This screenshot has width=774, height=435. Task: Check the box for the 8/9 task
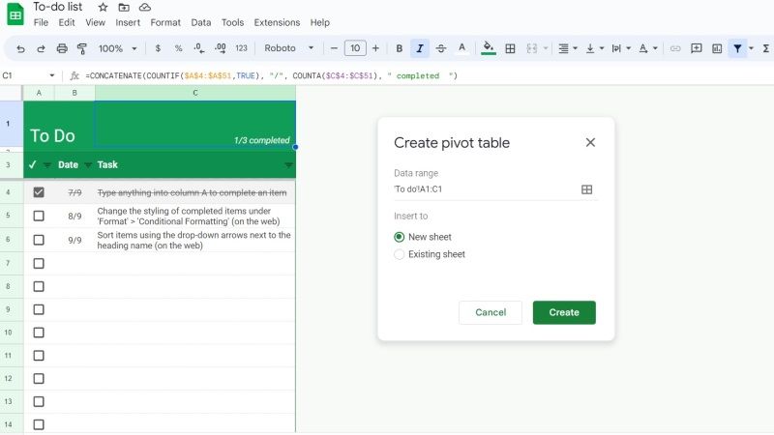(x=39, y=216)
